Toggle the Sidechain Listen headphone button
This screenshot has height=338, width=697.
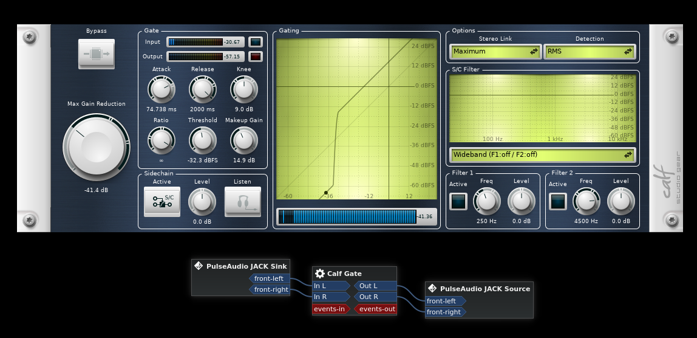click(243, 201)
